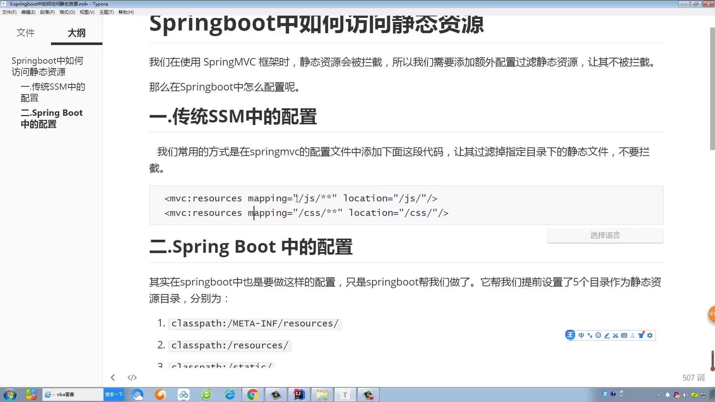This screenshot has height=402, width=715.
Task: Click the IME scissors screenshot icon
Action: [x=616, y=335]
